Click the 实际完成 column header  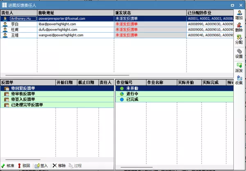coord(214,83)
